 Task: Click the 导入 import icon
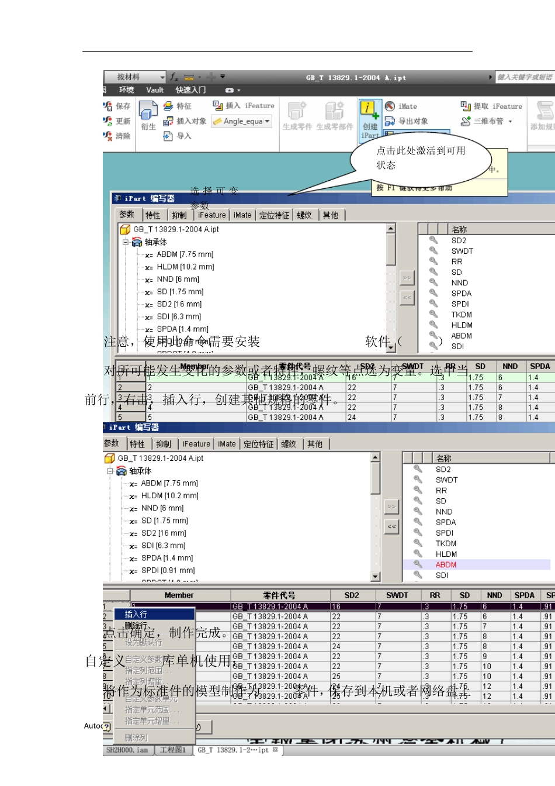[168, 136]
